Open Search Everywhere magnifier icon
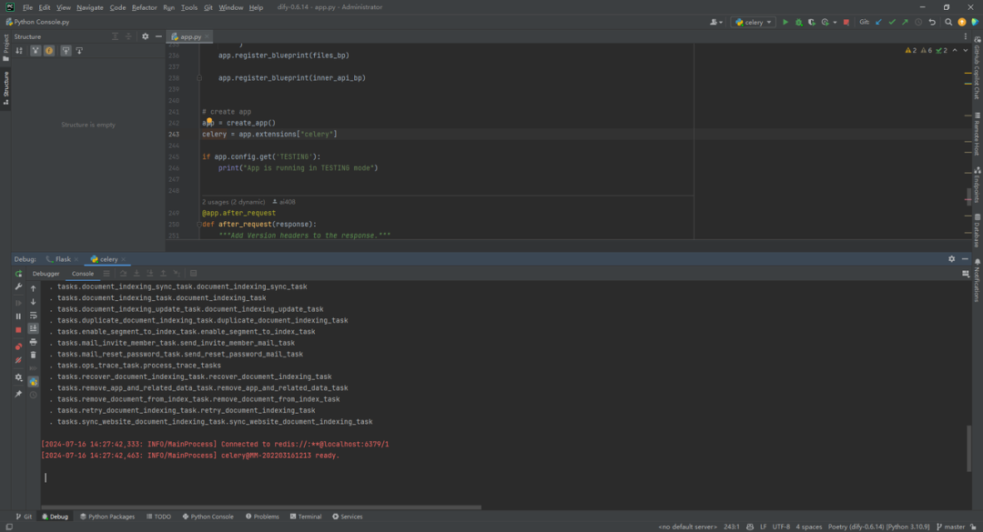The width and height of the screenshot is (983, 532). point(948,22)
